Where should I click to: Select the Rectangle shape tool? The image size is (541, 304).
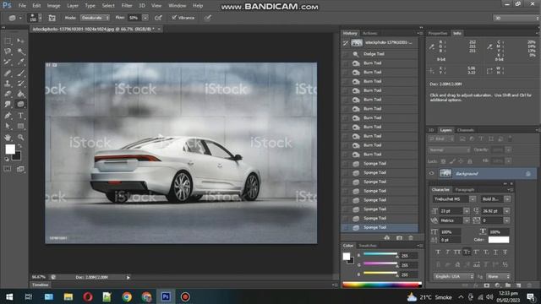coord(20,126)
